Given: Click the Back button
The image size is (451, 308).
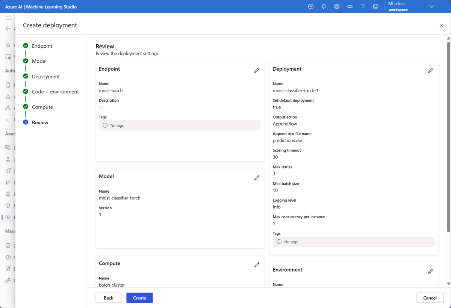Looking at the screenshot, I should 108,298.
